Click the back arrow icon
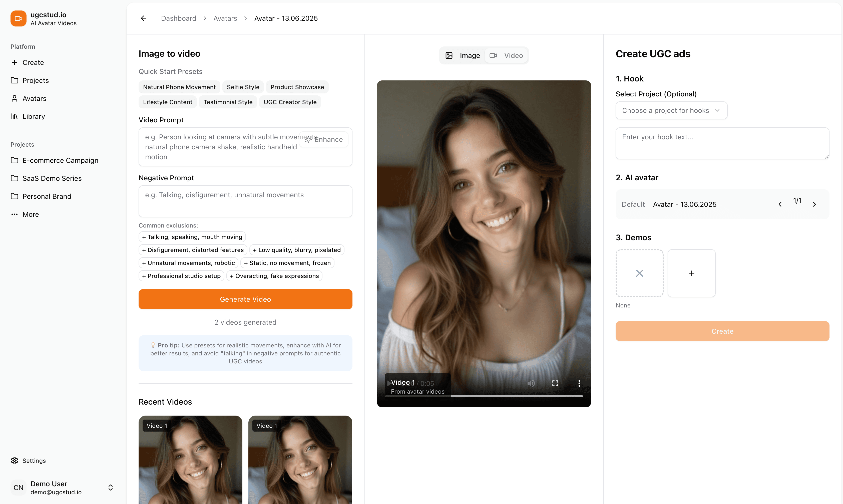Image resolution: width=843 pixels, height=504 pixels. pyautogui.click(x=144, y=18)
